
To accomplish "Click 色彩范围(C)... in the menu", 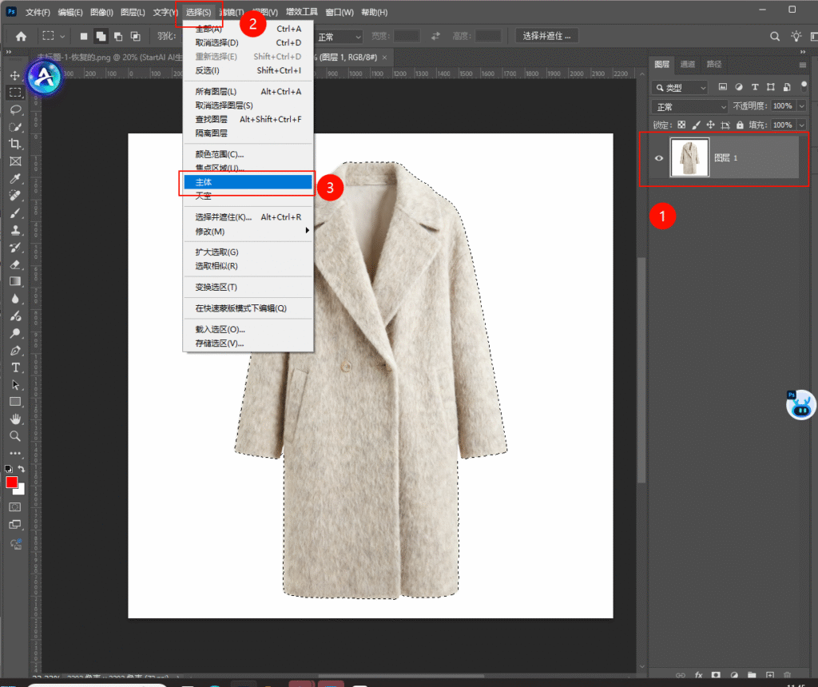I will pos(220,154).
